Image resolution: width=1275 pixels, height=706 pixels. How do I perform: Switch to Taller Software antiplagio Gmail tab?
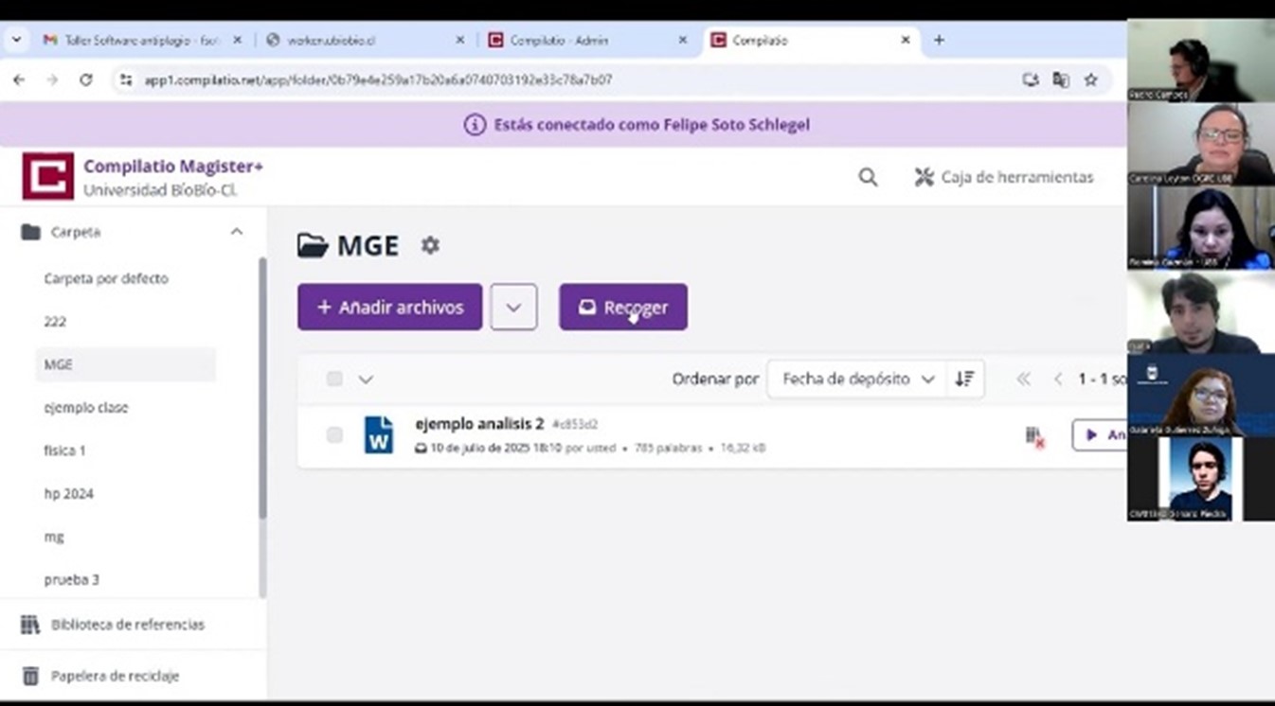coord(142,41)
